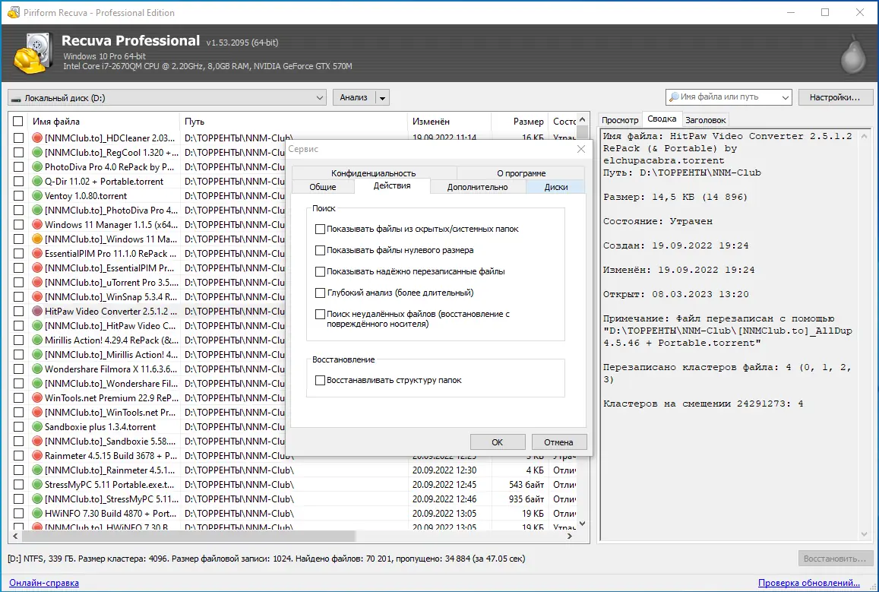Enable restoring folder structure checkbox
Screen dimensions: 879x592
pos(320,380)
